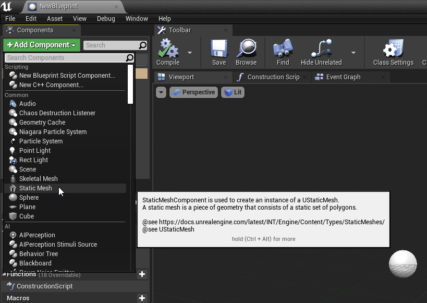427x303 pixels.
Task: Toggle Hide Unrelated nodes icon
Action: click(x=321, y=49)
